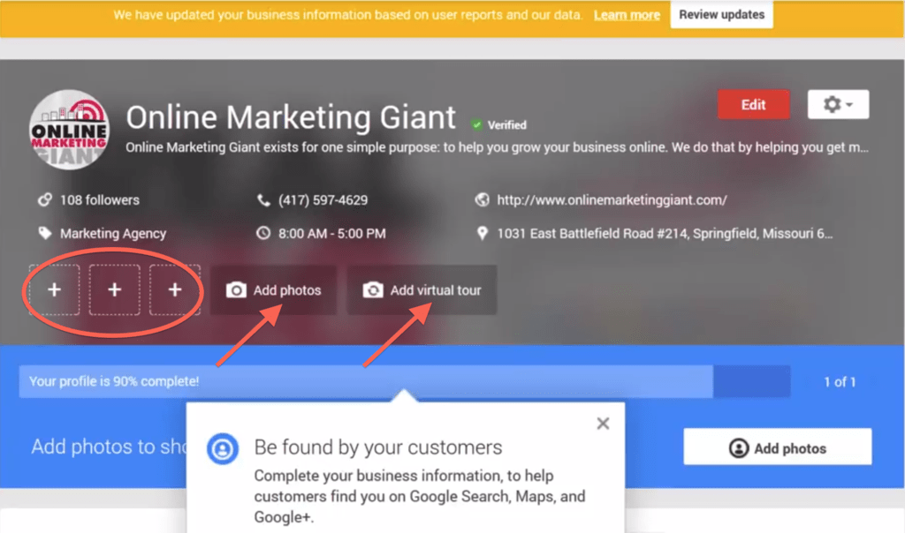Viewport: 905px width, 533px height.
Task: Click the red Edit button
Action: pyautogui.click(x=753, y=104)
